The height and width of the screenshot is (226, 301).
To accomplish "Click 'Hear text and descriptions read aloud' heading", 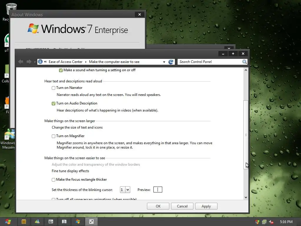I will (73, 81).
